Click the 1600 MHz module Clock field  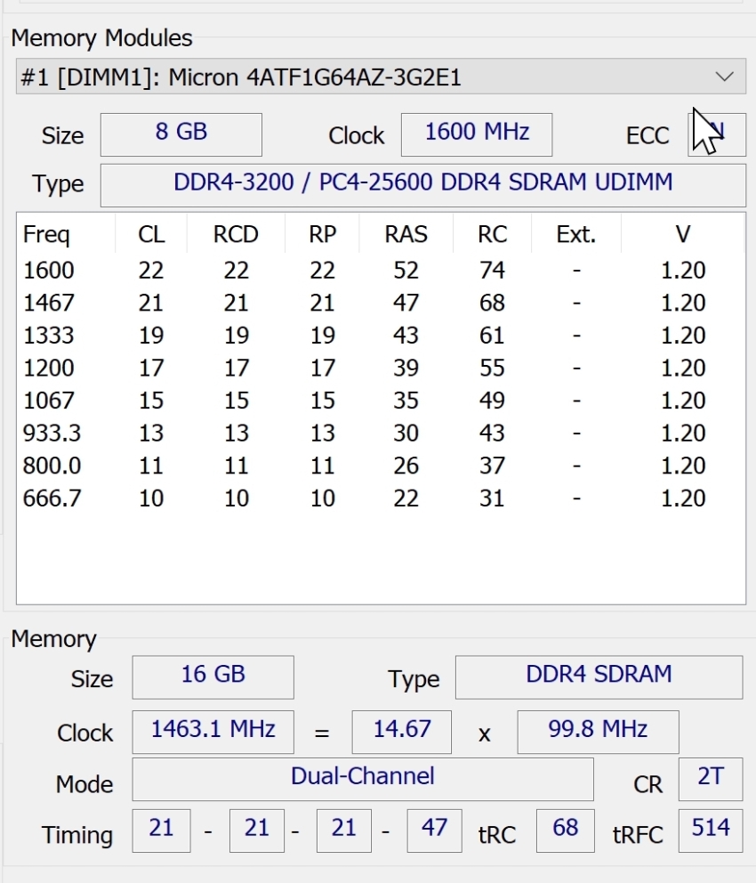(x=476, y=134)
